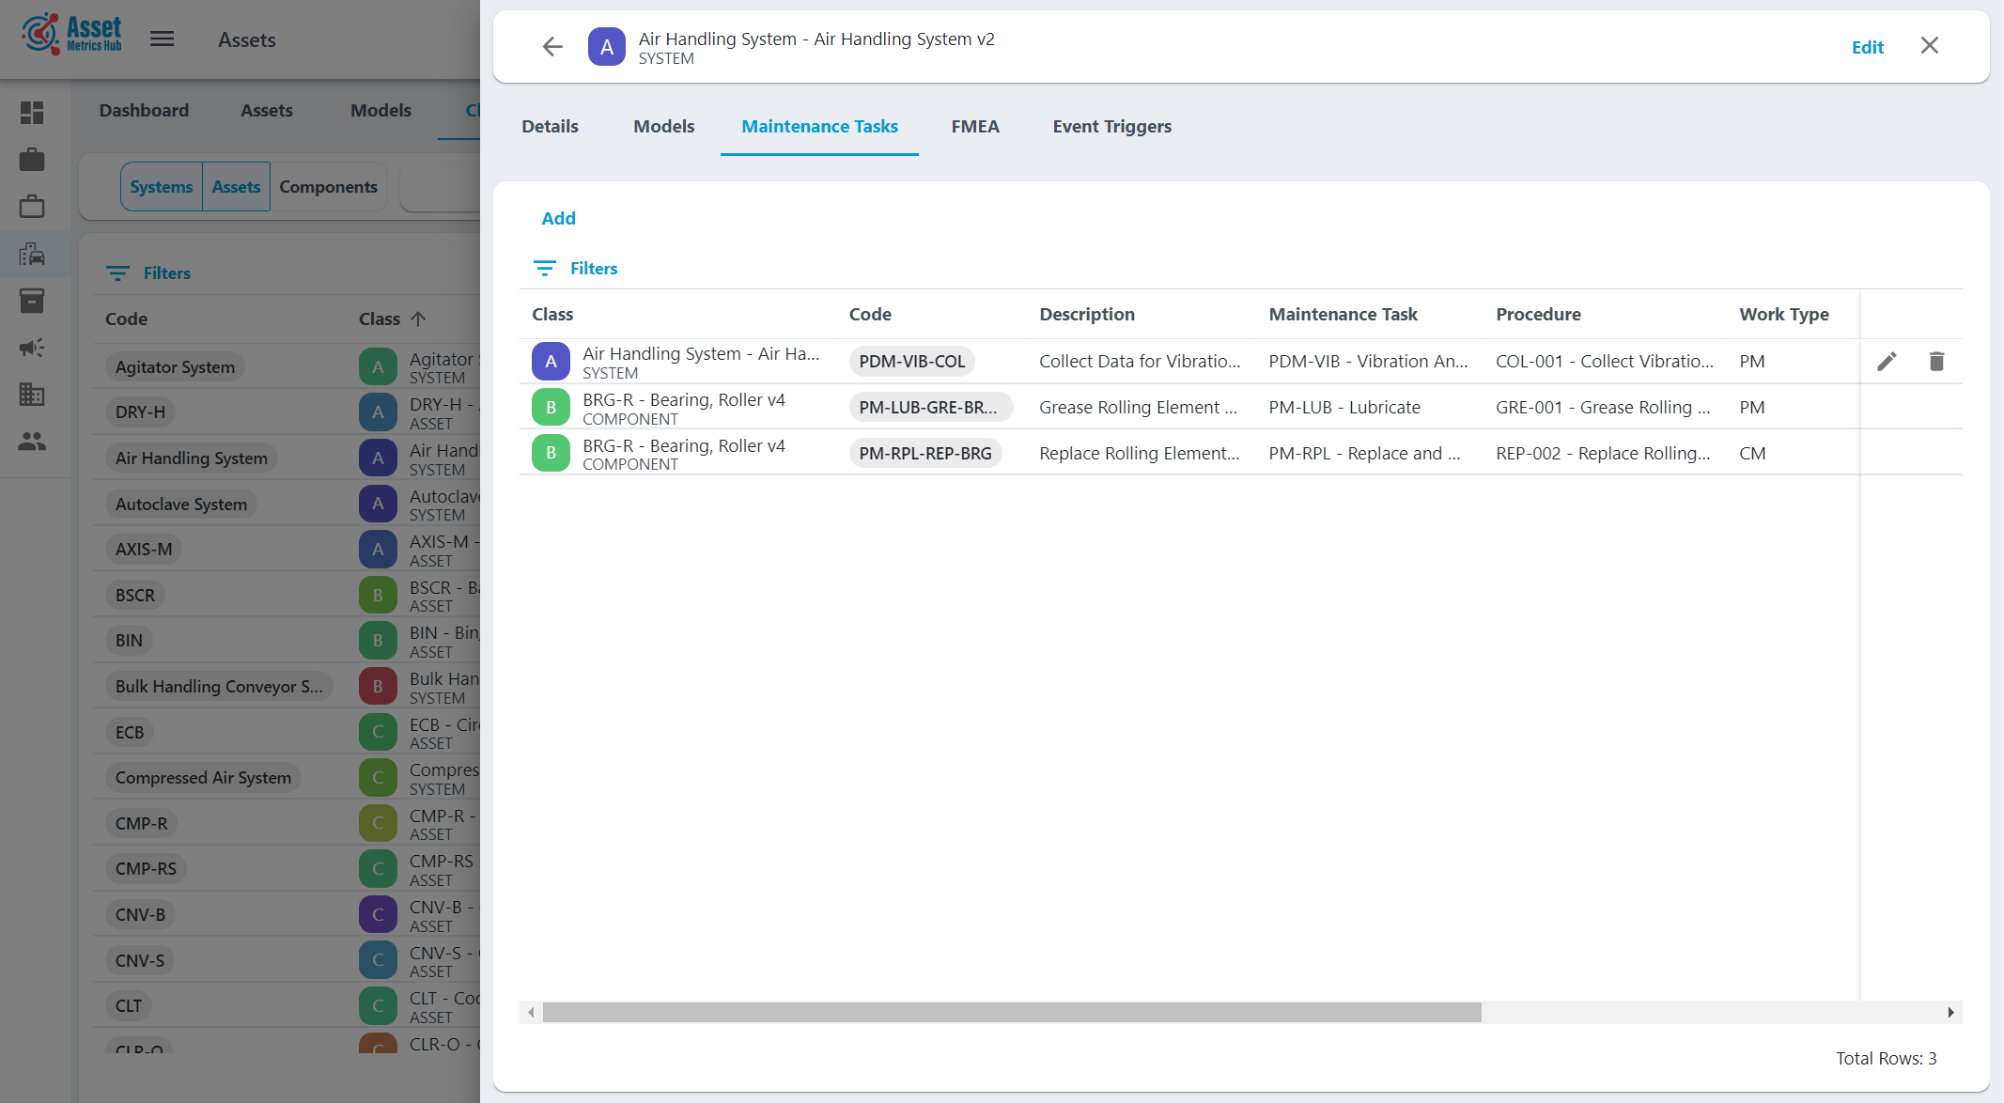This screenshot has height=1103, width=2004.
Task: Click red B icon of Bulk Handling row
Action: (x=378, y=686)
